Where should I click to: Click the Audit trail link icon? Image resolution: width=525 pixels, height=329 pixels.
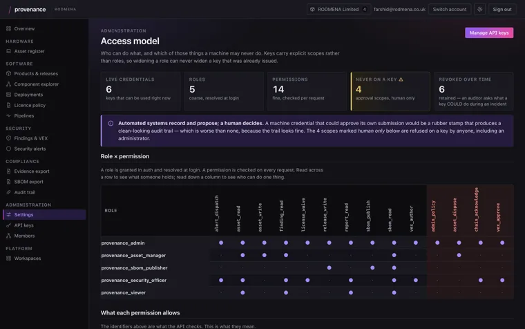[9, 192]
